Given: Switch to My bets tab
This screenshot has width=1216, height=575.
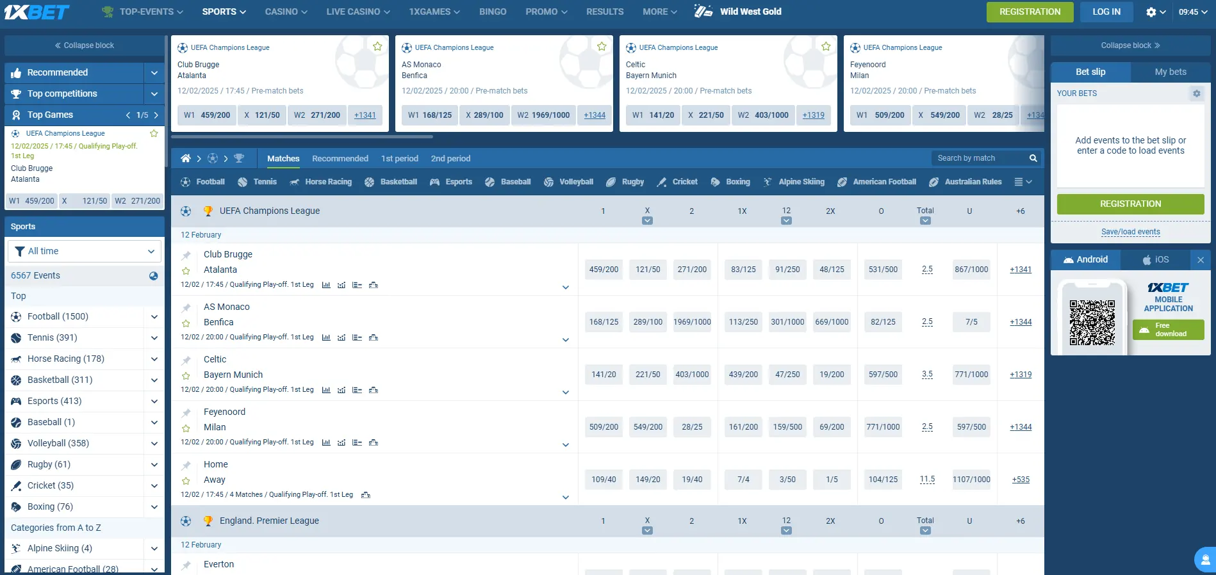Looking at the screenshot, I should (1171, 72).
